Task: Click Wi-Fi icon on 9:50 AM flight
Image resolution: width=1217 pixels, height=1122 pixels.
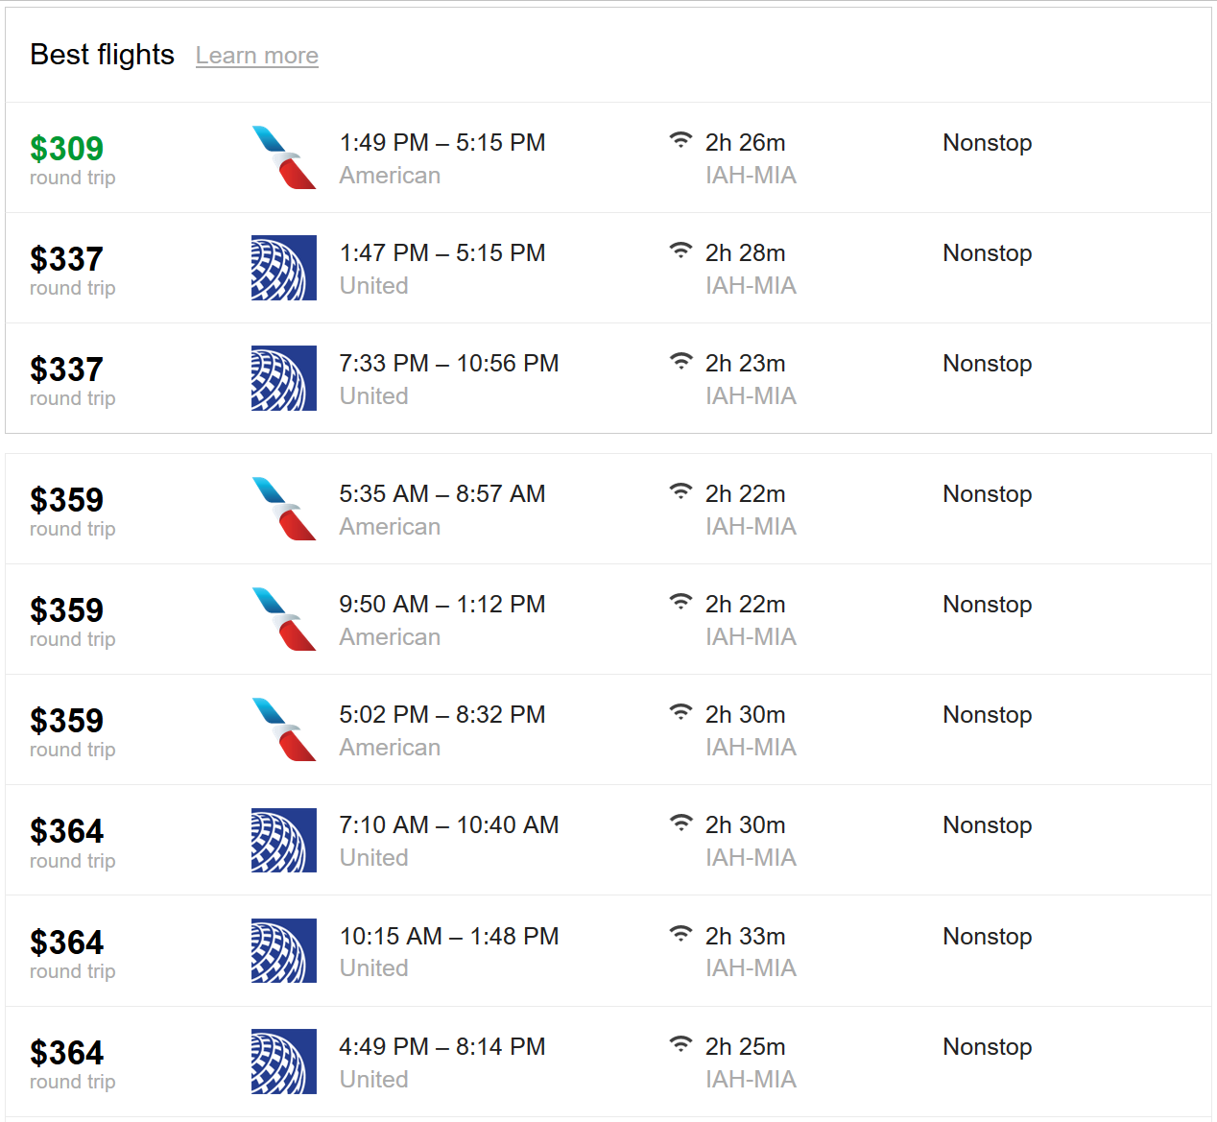Action: tap(680, 602)
